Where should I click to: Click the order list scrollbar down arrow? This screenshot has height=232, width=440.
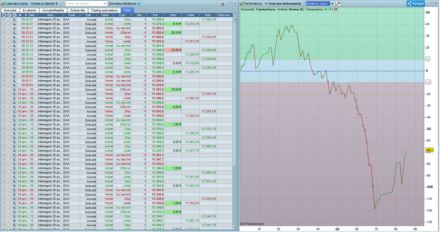click(235, 227)
